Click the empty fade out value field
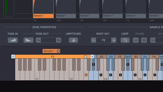 [x=49, y=40]
